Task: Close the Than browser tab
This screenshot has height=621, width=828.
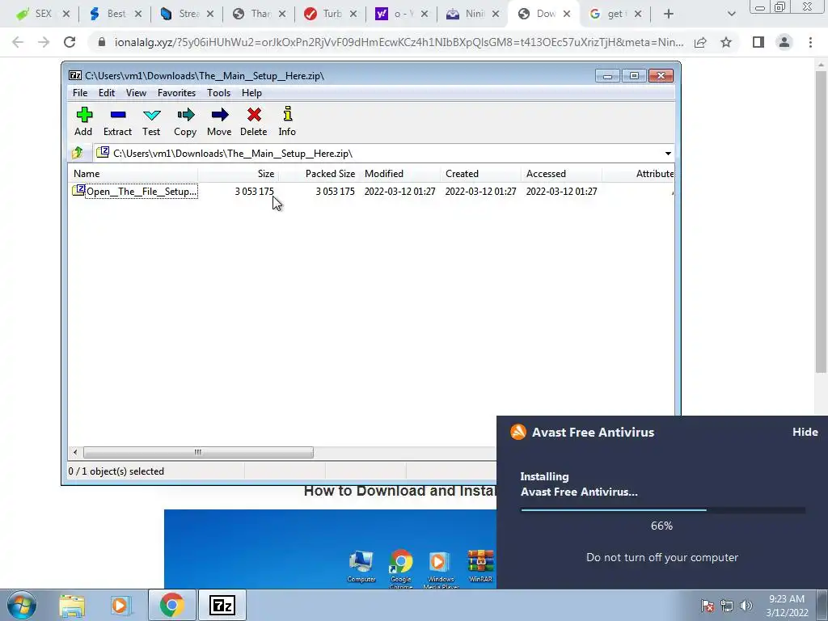Action: (x=282, y=15)
